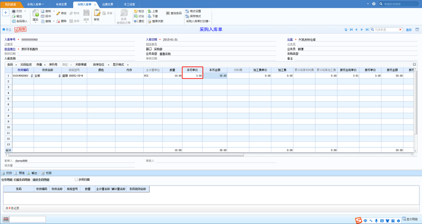The height and width of the screenshot is (224, 422).
Task: Go to the next record arrow
Action: tap(362, 30)
